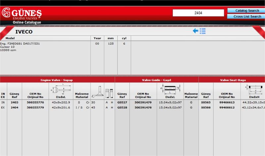Click guide OEM number 500391476
Viewport: 265px width, 156px height.
(x=143, y=108)
